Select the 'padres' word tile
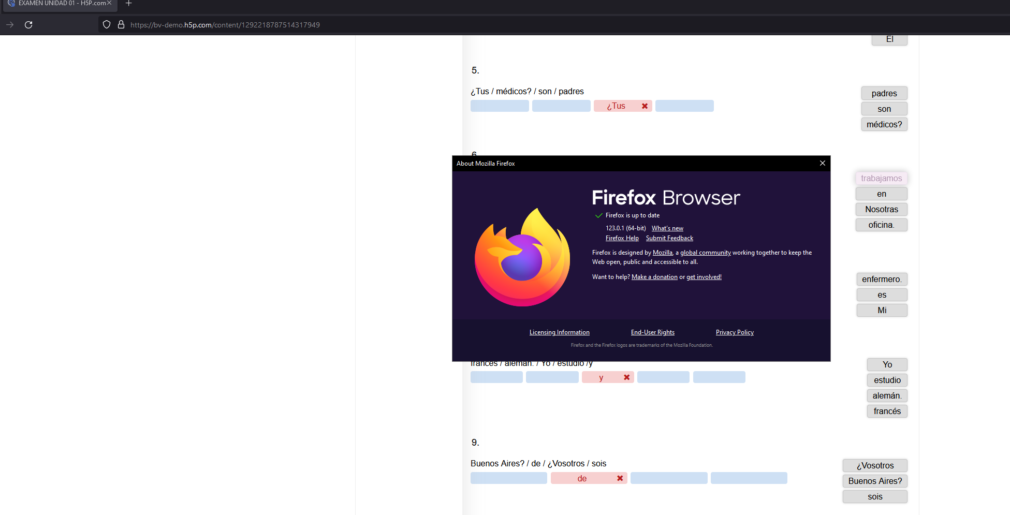1010x515 pixels. tap(884, 94)
